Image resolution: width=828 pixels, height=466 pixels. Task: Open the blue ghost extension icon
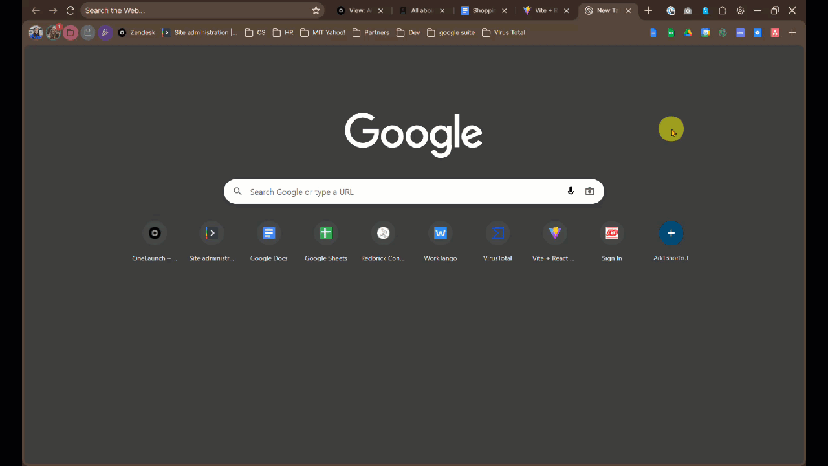pyautogui.click(x=705, y=11)
